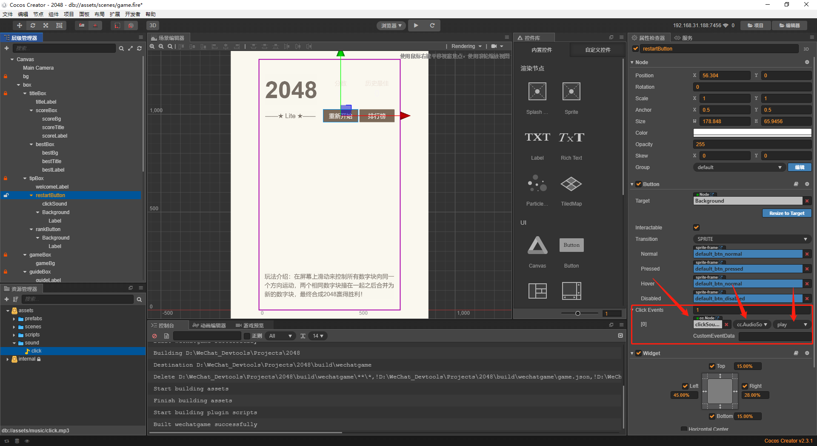This screenshot has width=817, height=446.
Task: Refresh the preview with reload icon
Action: click(x=432, y=25)
